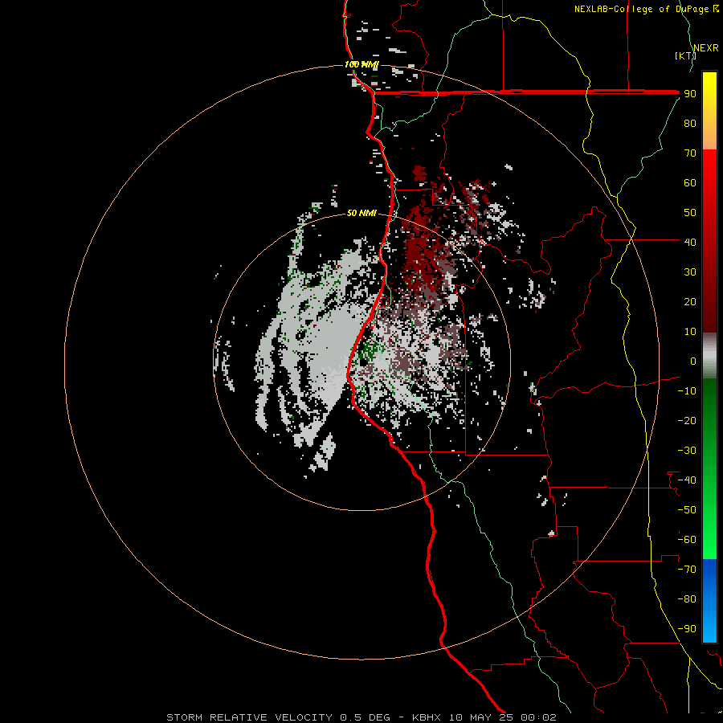Viewport: 723px width, 723px height.
Task: Click the -20 value on velocity scale
Action: click(687, 420)
